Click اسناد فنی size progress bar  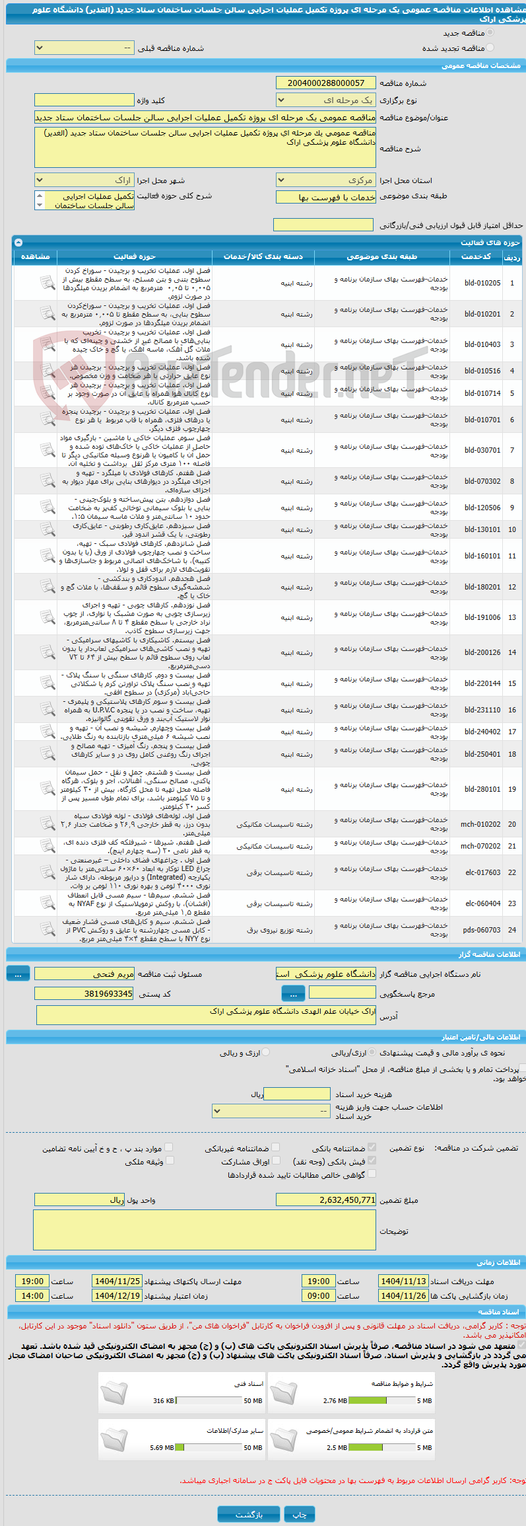(x=209, y=1400)
